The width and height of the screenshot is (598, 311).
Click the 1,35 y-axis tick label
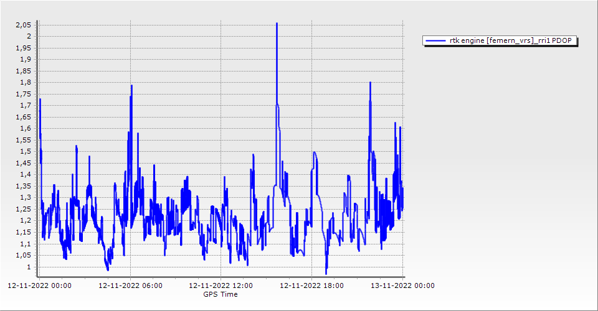pyautogui.click(x=22, y=187)
